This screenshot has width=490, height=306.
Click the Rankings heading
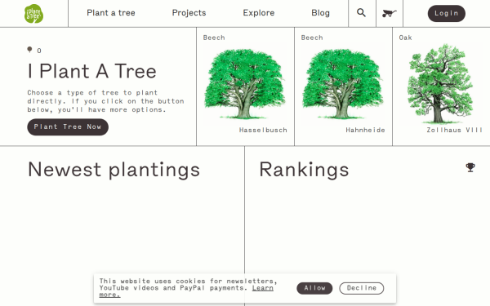304,170
